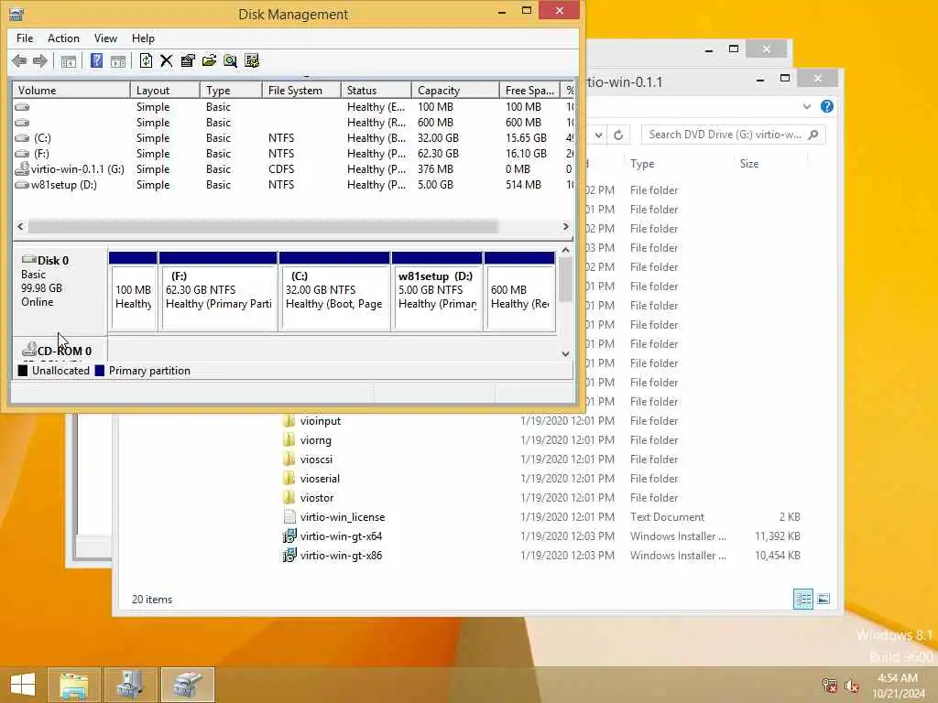Sort by the File System column header
This screenshot has height=703, width=938.
coord(301,91)
